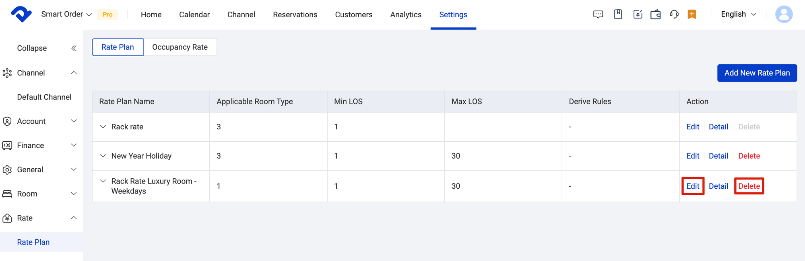The height and width of the screenshot is (261, 805).
Task: Collapse the sidebar with double-chevron icon
Action: [x=74, y=48]
